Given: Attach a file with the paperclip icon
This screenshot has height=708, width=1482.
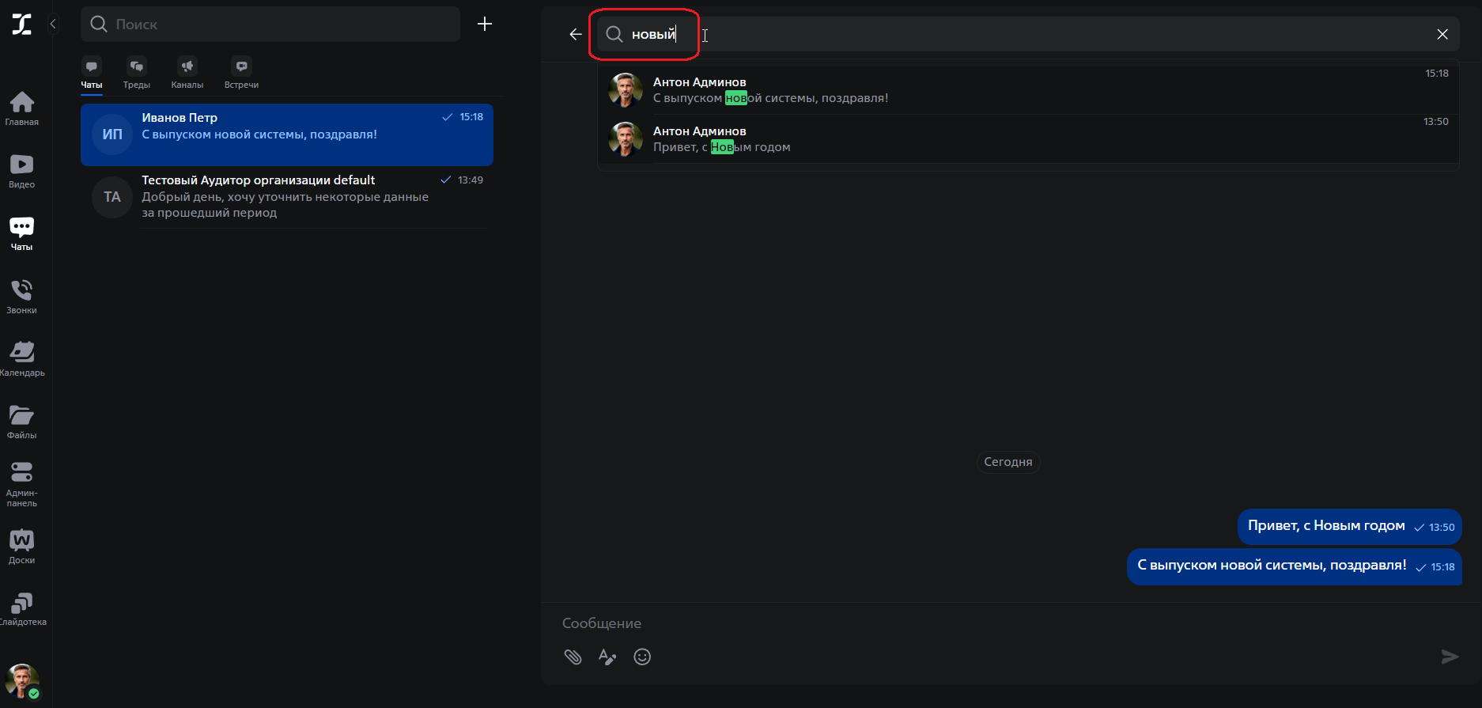Looking at the screenshot, I should (x=573, y=657).
